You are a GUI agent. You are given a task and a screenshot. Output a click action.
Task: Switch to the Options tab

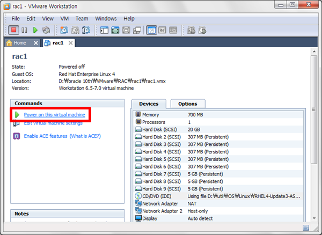(188, 104)
